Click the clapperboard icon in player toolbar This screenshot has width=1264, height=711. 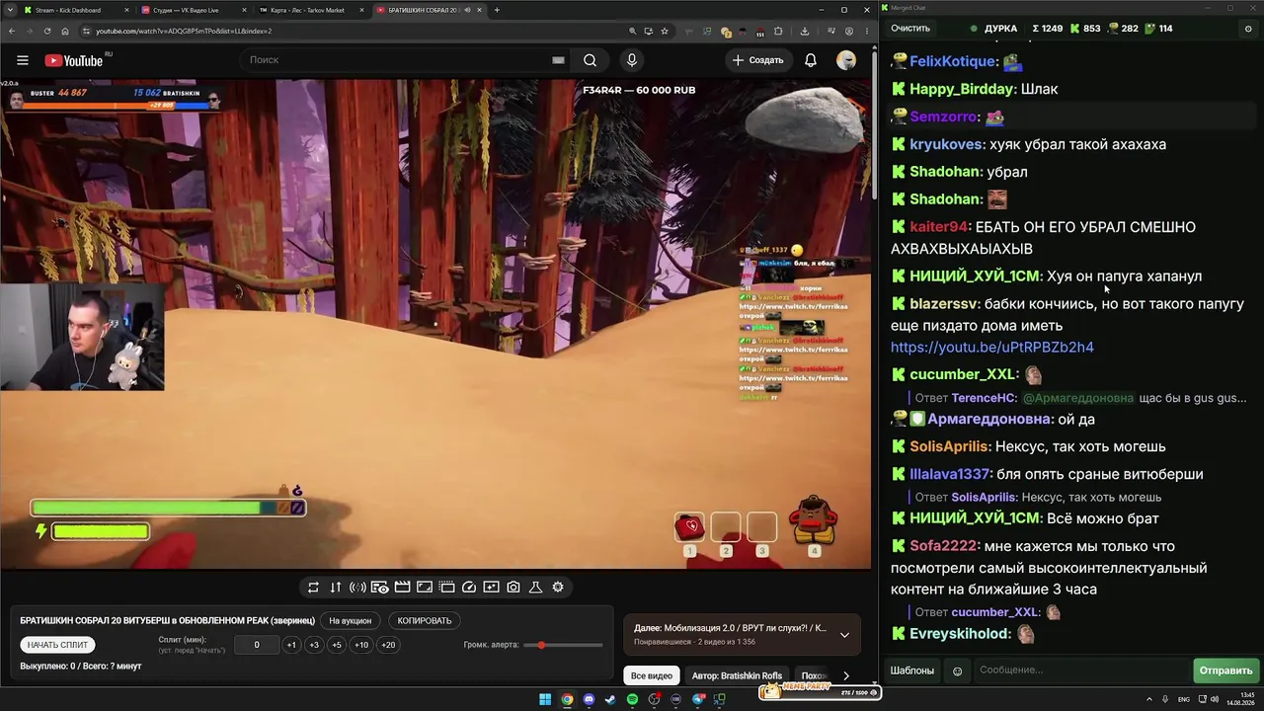click(x=402, y=587)
